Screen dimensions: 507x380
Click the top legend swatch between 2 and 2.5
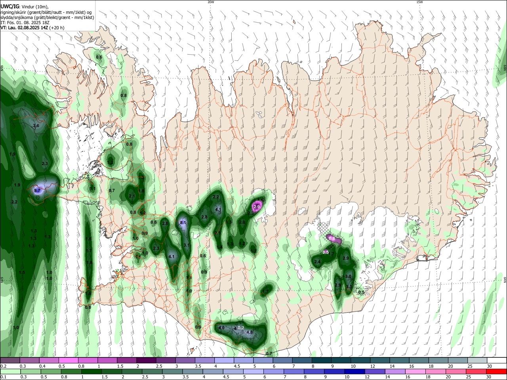[146, 361]
